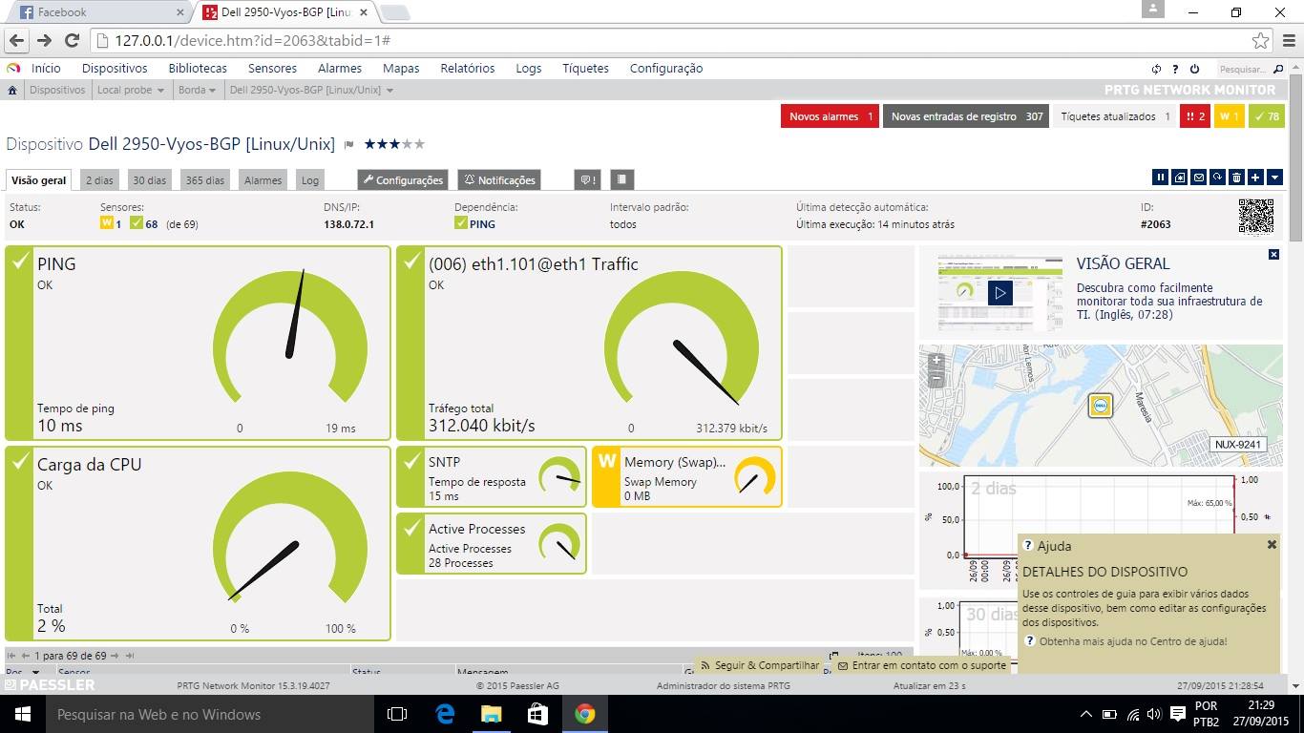
Task: Switch to the Log tab
Action: click(310, 179)
